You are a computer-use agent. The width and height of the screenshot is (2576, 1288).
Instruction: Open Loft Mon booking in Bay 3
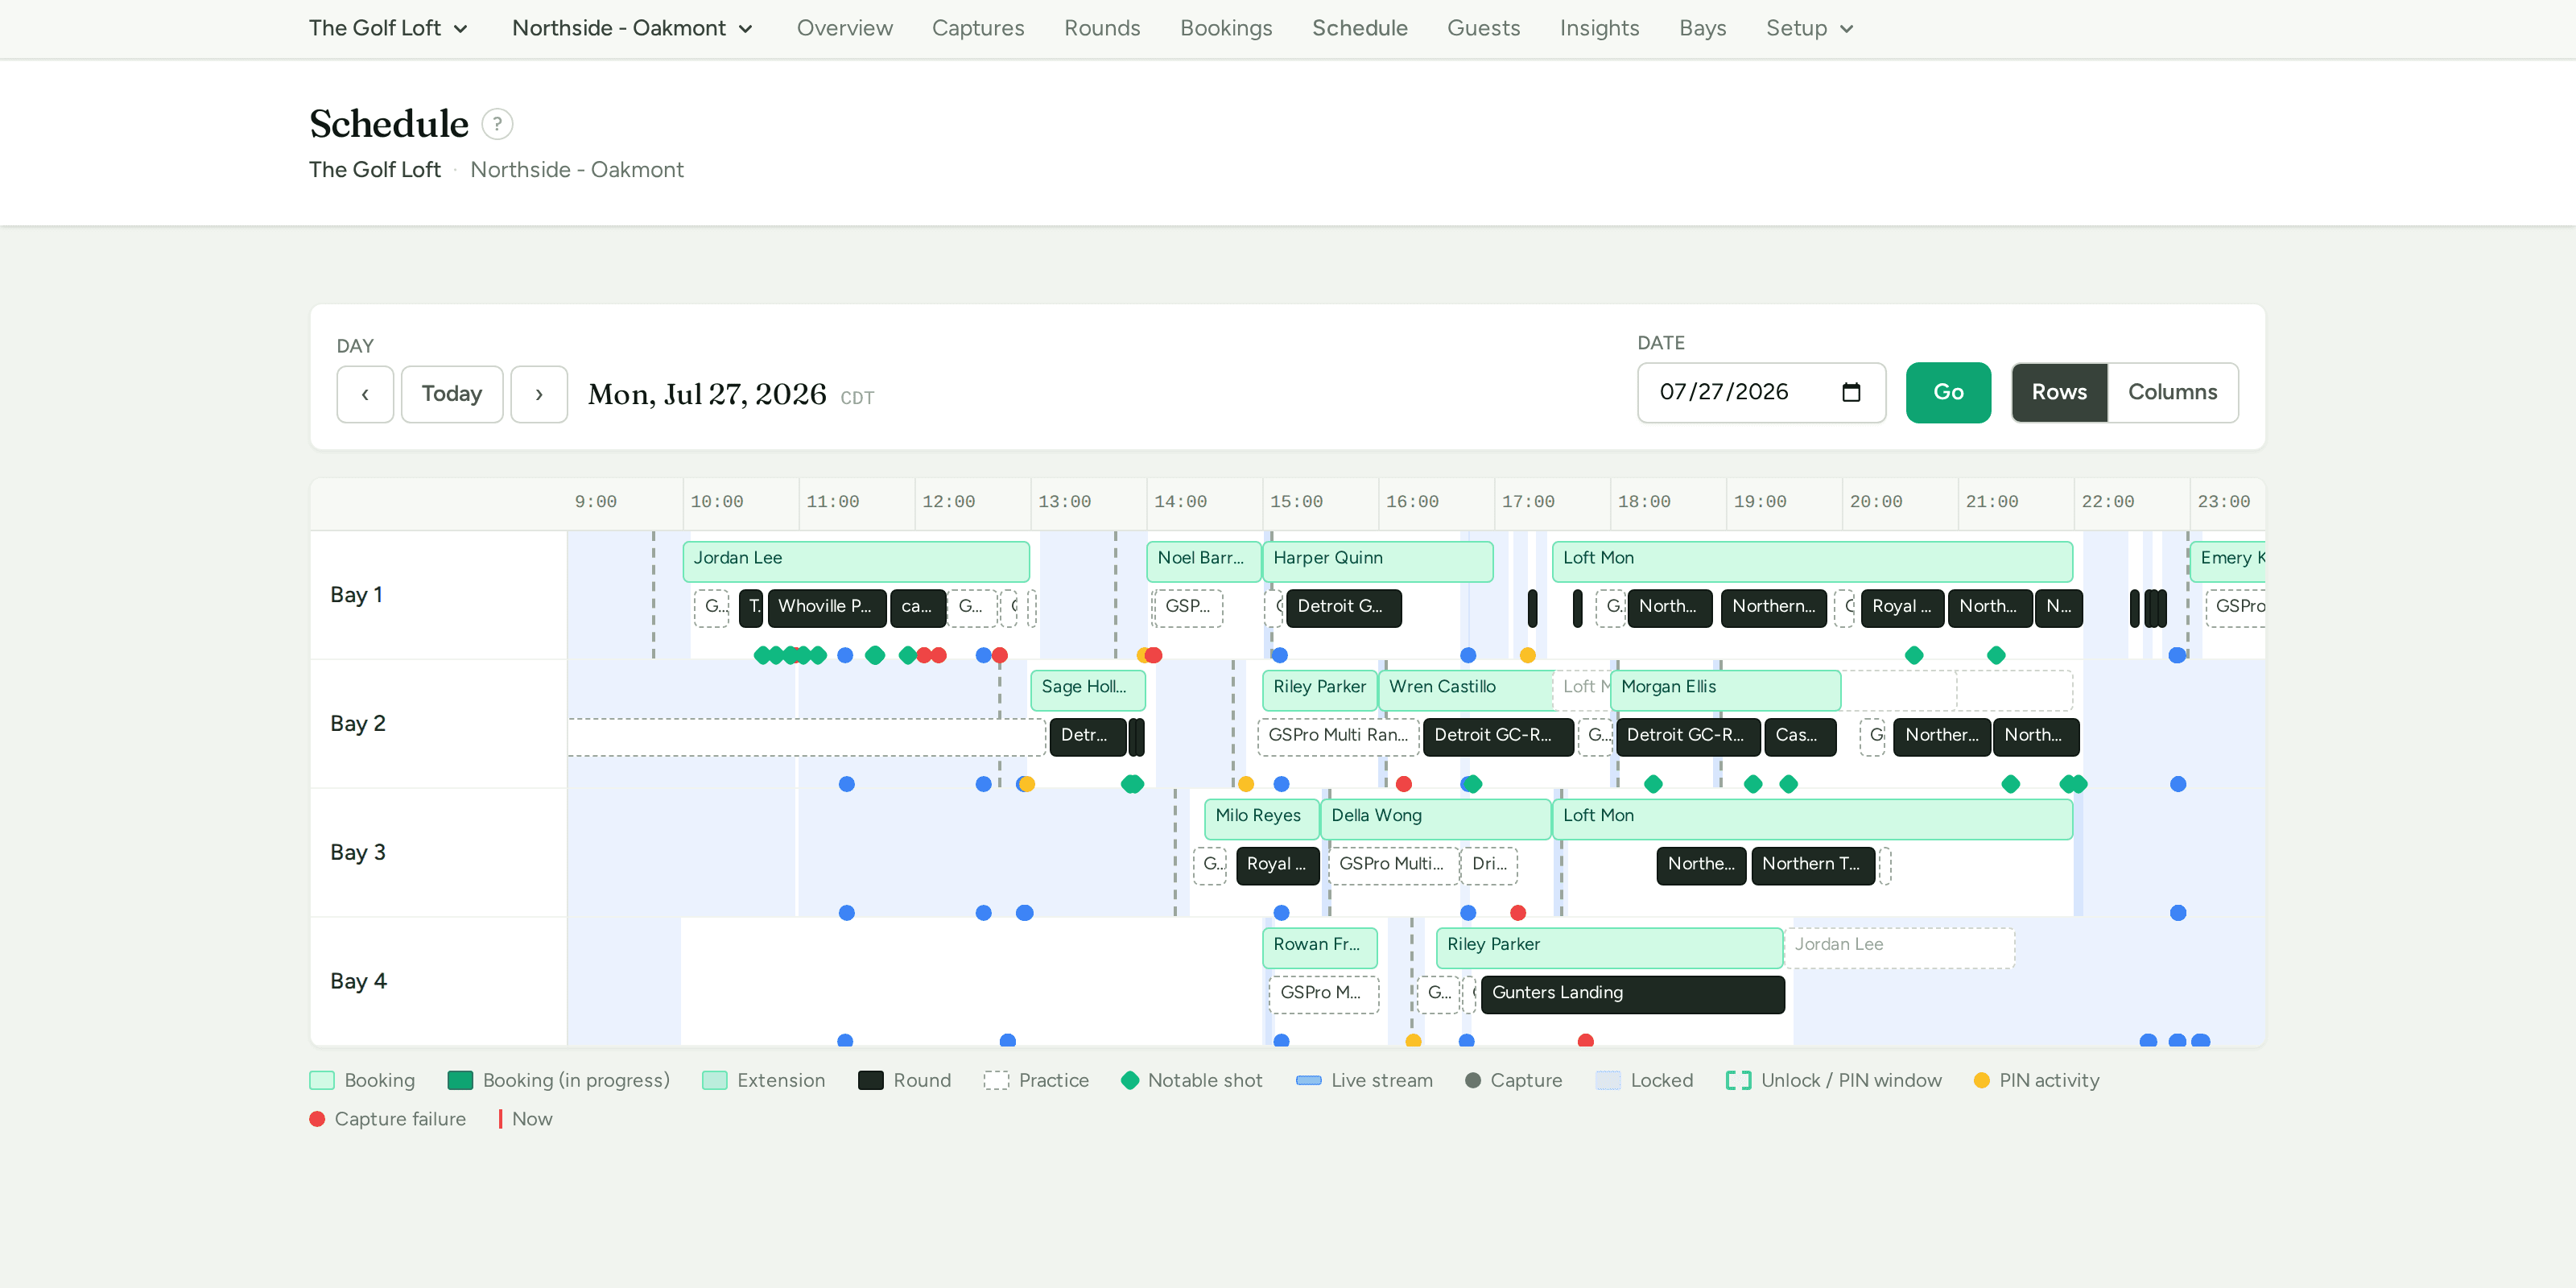click(1812, 819)
